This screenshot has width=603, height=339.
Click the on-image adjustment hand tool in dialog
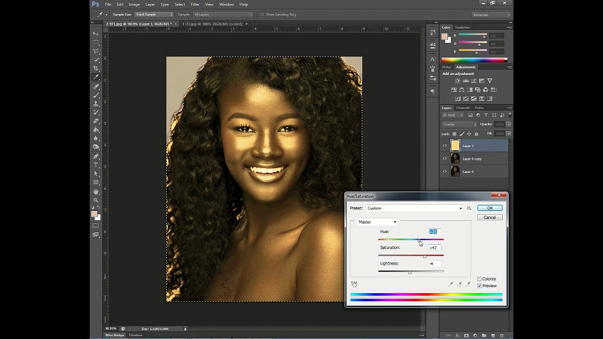tap(354, 284)
